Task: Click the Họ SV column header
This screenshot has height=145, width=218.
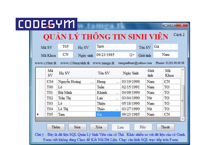Action: (76, 73)
